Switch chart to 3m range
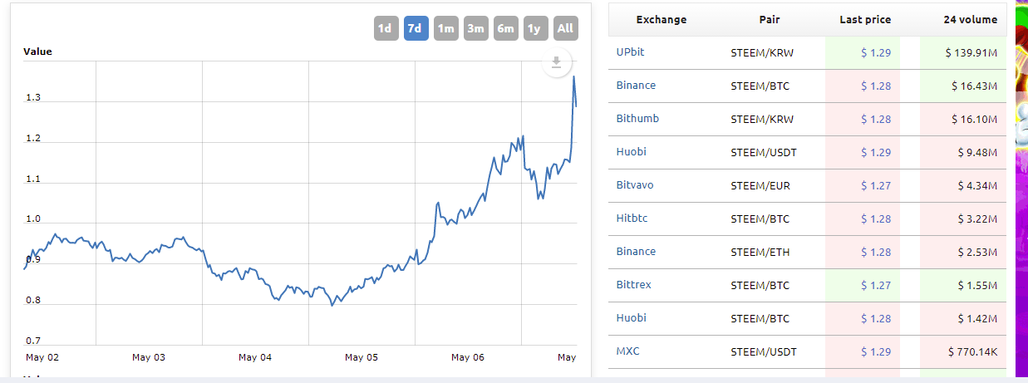Screen dimensions: 1028x383 point(476,28)
